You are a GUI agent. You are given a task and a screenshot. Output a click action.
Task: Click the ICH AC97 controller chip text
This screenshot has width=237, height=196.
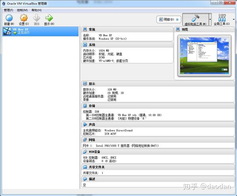click(x=110, y=134)
